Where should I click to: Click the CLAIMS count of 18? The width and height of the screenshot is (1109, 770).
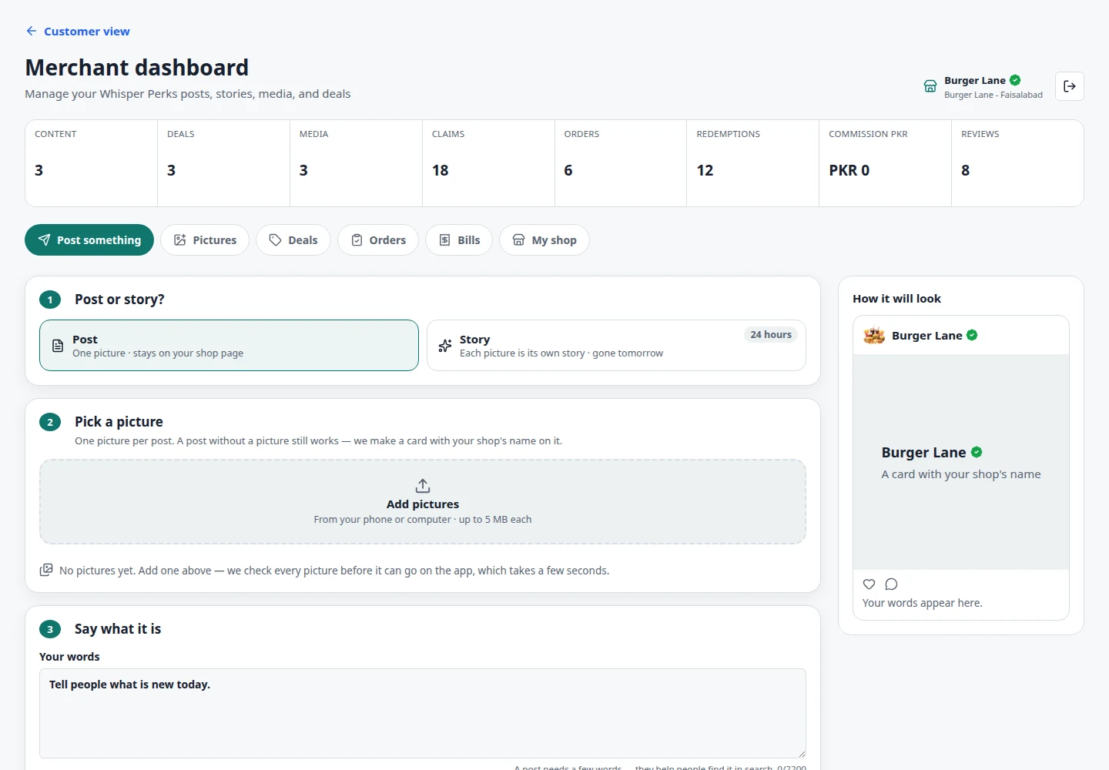click(x=441, y=170)
